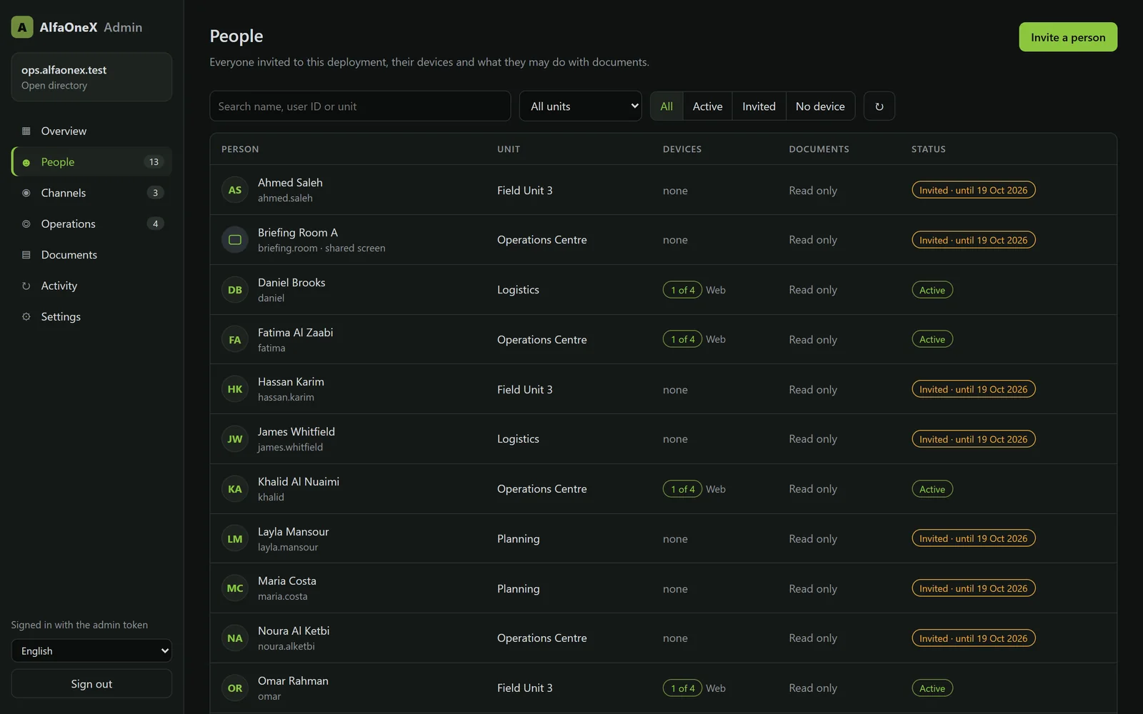Click the ops.alfaonex.test Open directory card

[91, 77]
